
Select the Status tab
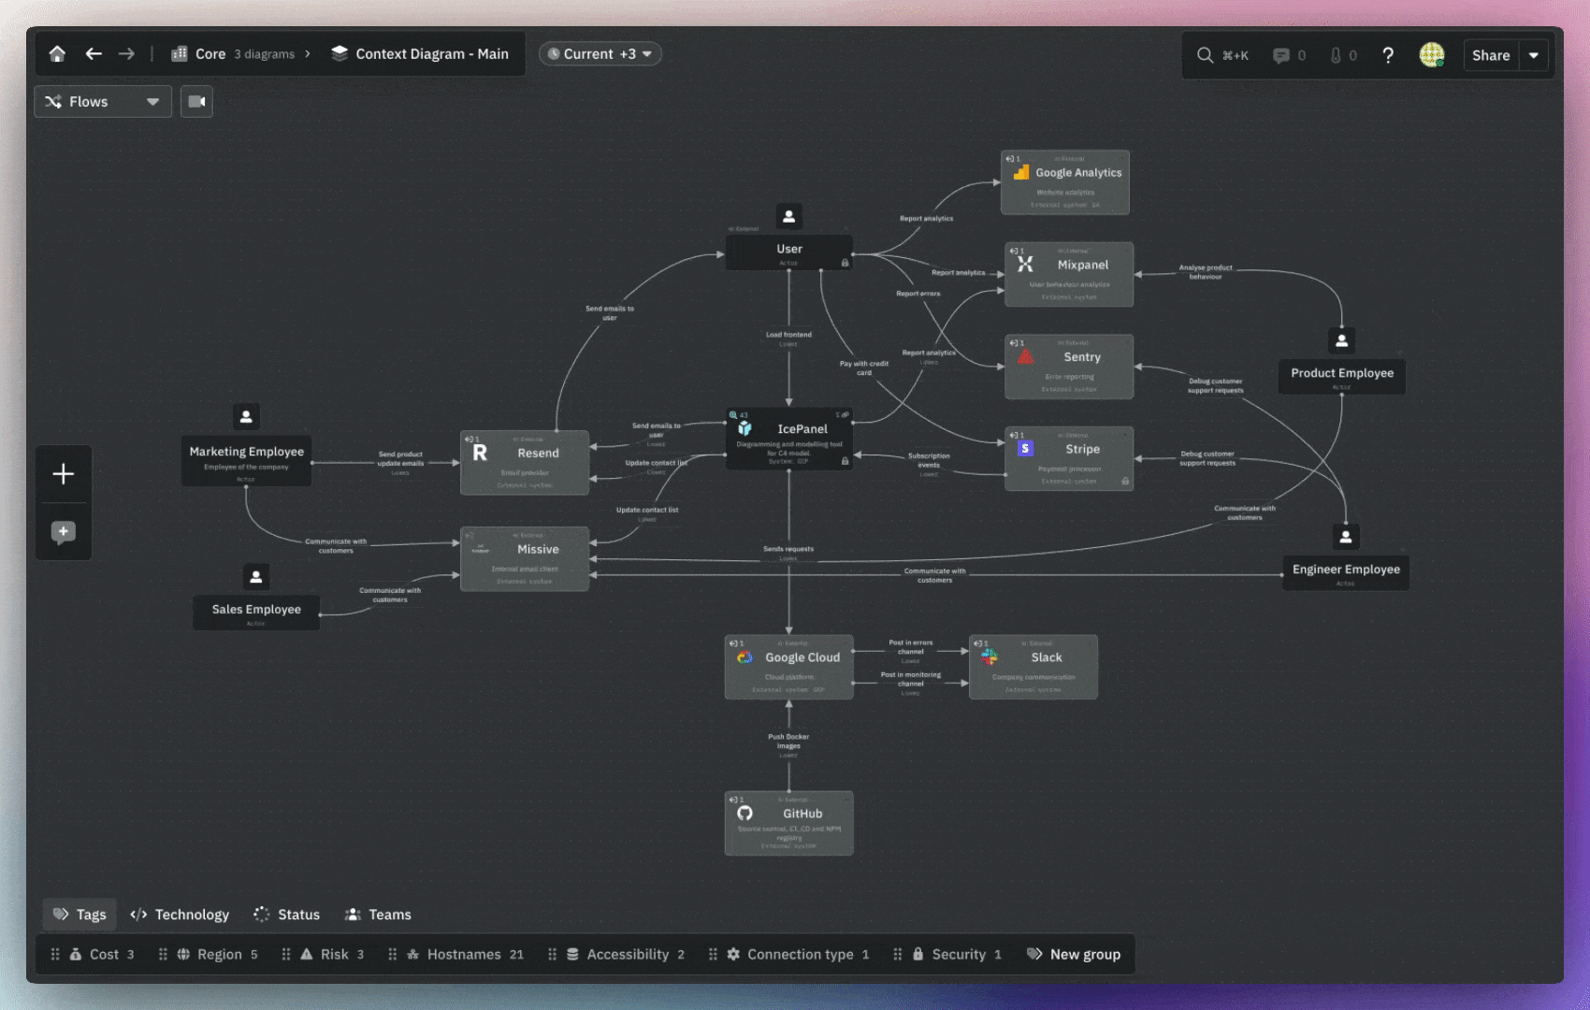287,915
